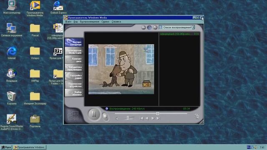Select the videoplayback video file icon

(58, 31)
